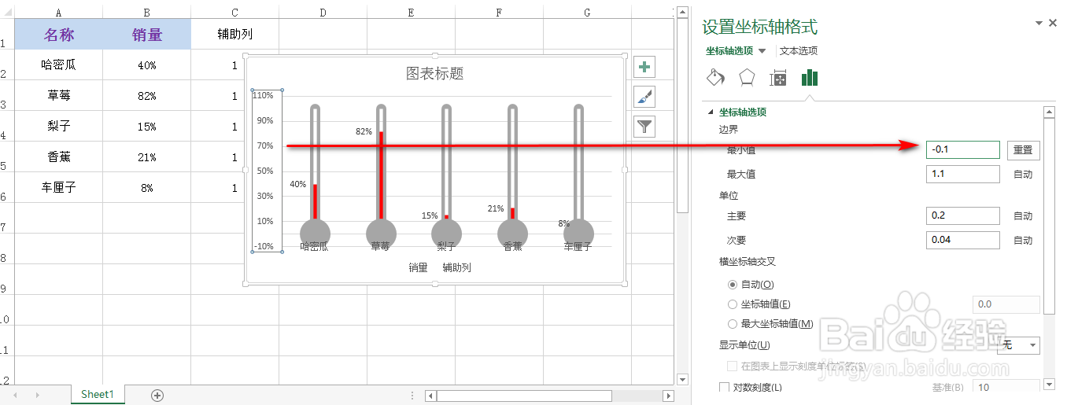Select the Axis Options bar chart icon

coord(810,77)
